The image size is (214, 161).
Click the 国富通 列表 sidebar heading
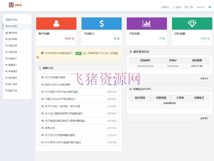coord(11,20)
